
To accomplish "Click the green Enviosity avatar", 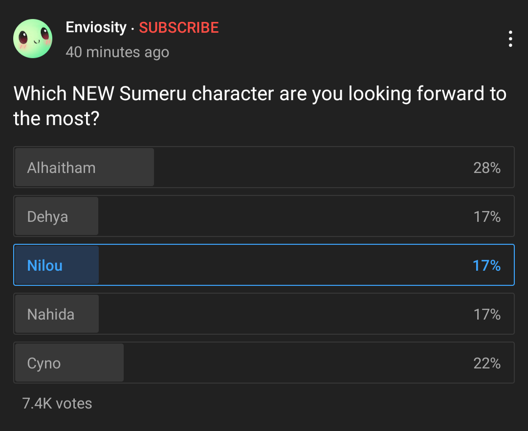I will (x=33, y=39).
